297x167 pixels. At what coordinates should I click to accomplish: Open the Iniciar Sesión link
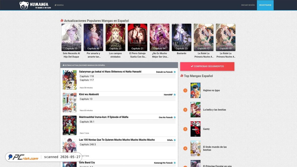click(x=248, y=5)
